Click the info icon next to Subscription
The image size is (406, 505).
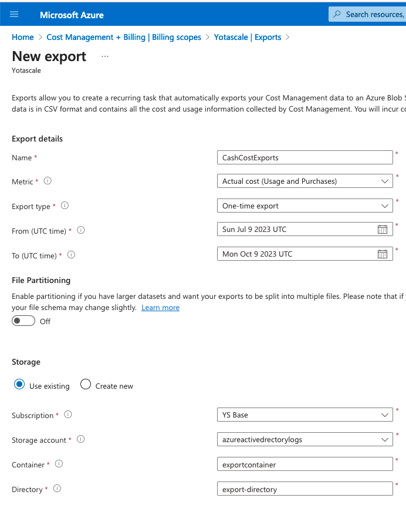coord(68,415)
